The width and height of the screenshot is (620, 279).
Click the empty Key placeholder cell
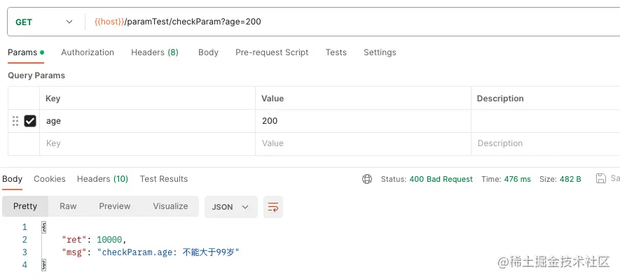tap(148, 143)
